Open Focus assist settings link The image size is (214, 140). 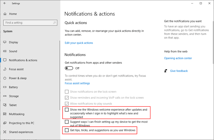pyautogui.click(x=77, y=83)
